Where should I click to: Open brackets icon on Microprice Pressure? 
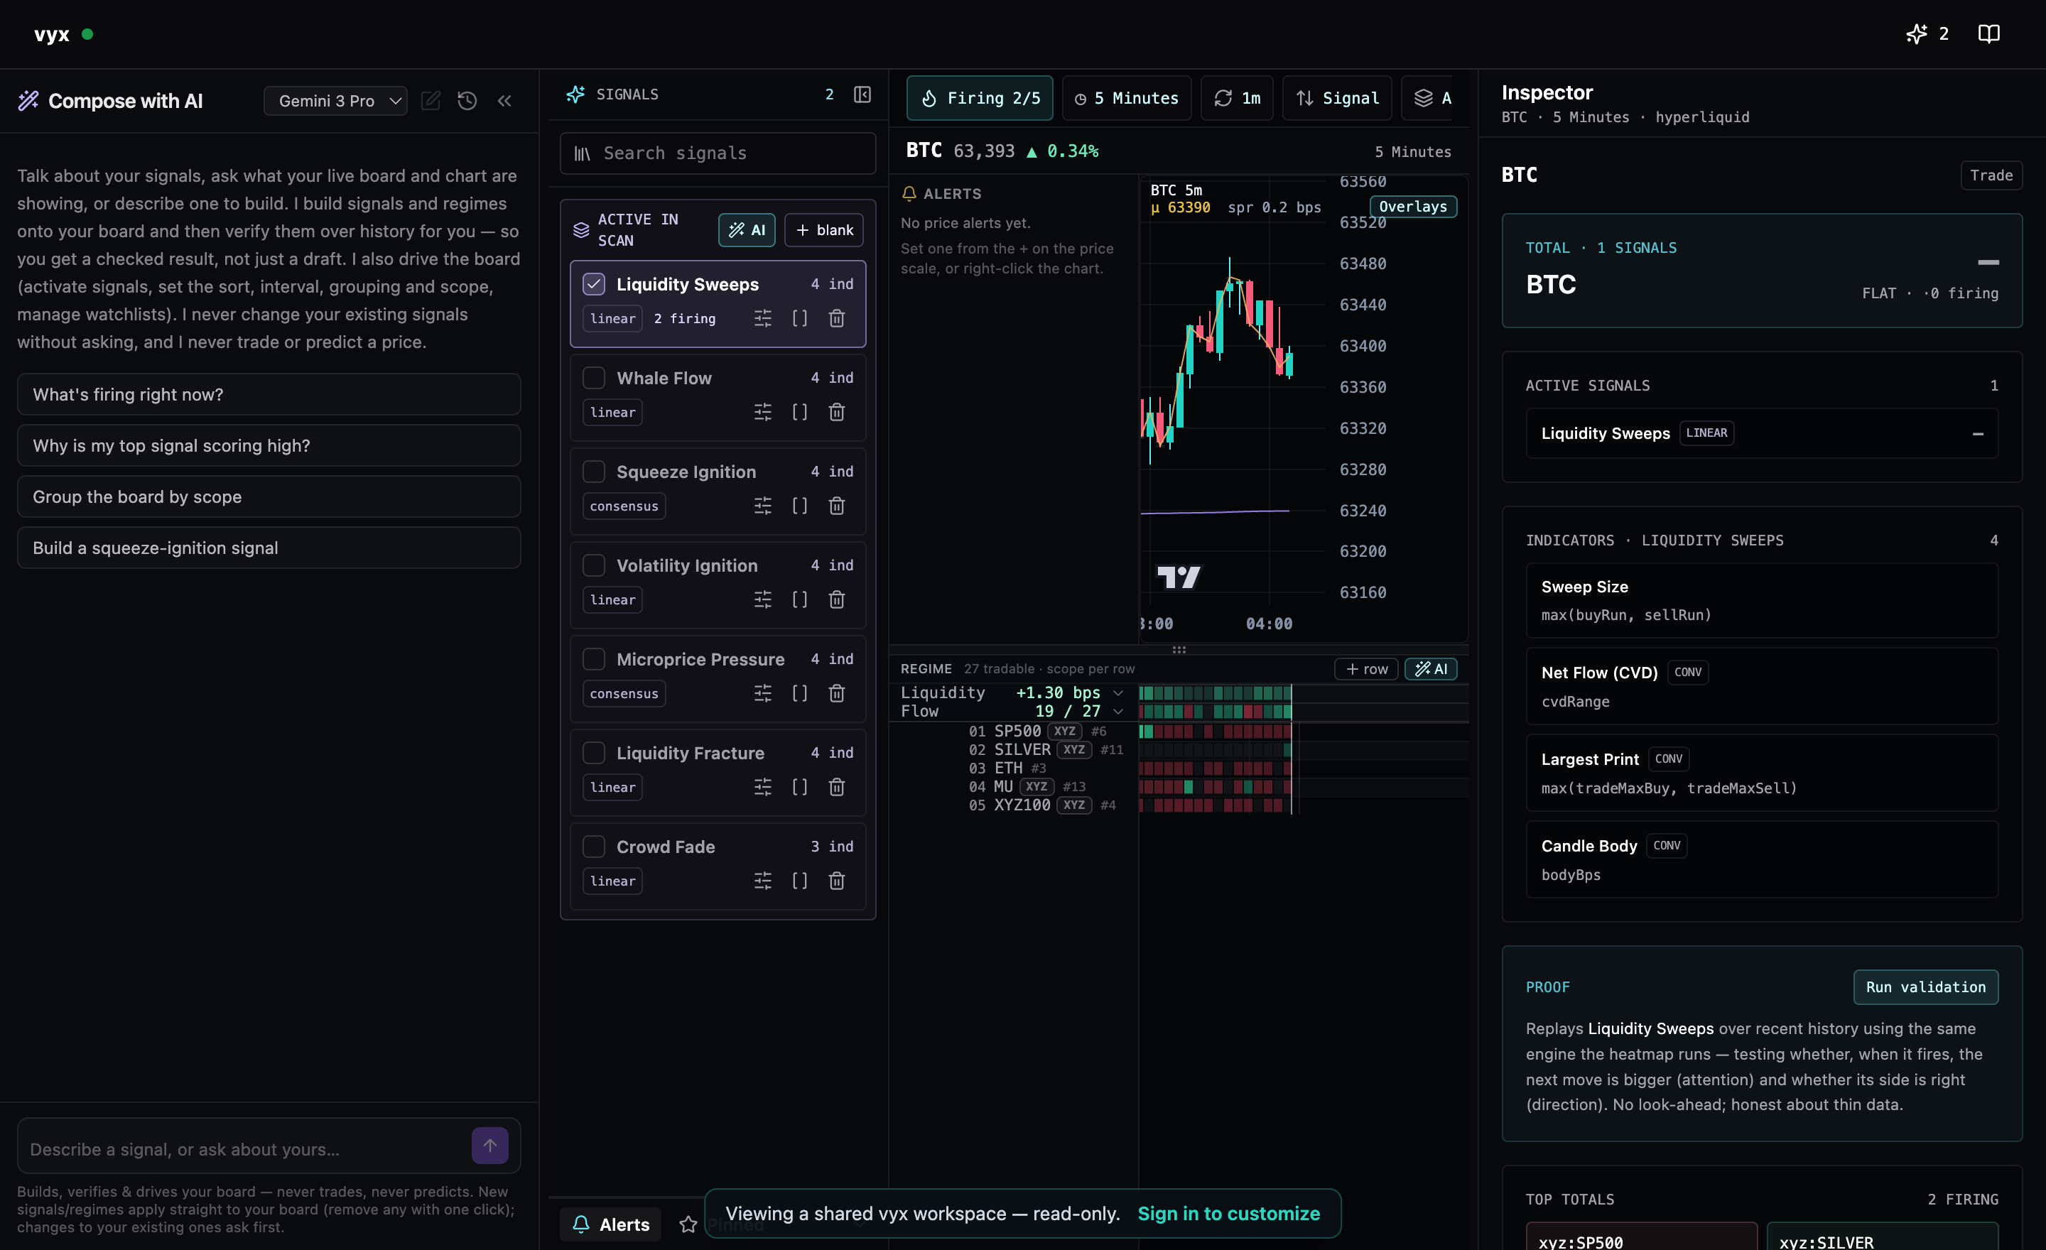tap(800, 694)
